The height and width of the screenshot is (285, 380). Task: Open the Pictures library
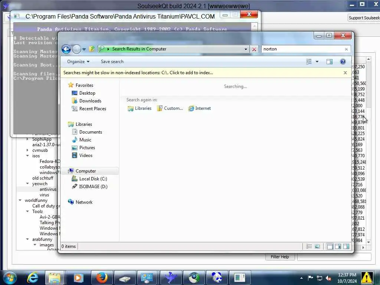coord(87,148)
